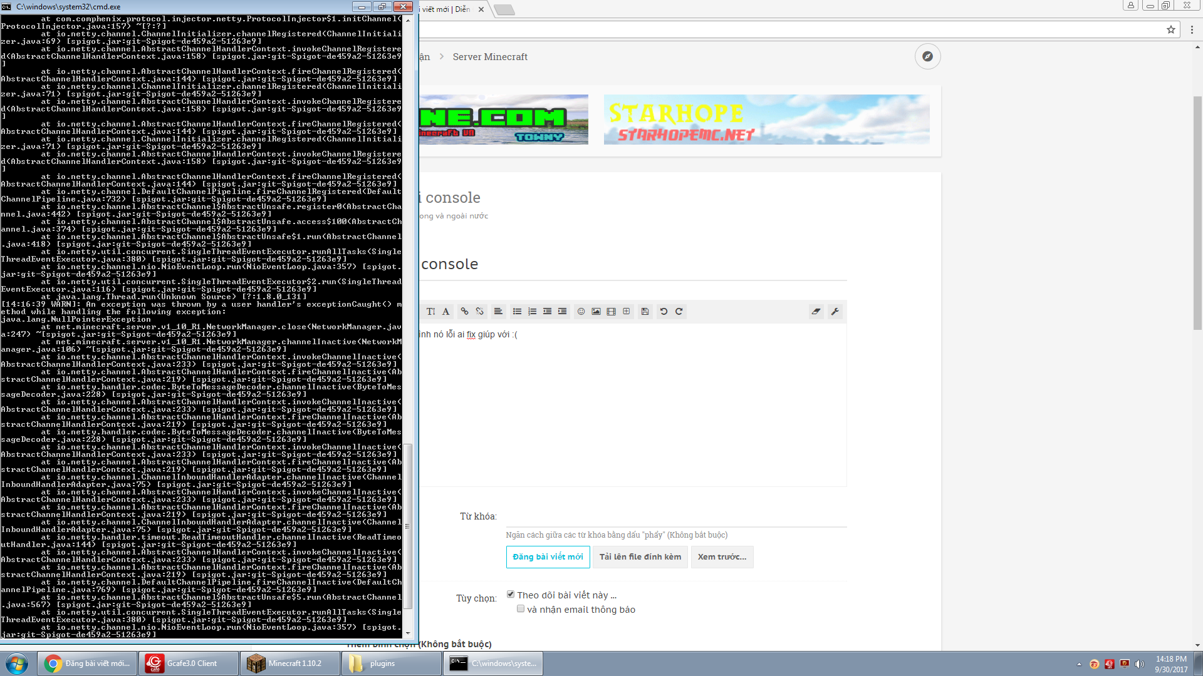Click the unordered bullet list icon
Viewport: 1203px width, 676px height.
tap(517, 311)
